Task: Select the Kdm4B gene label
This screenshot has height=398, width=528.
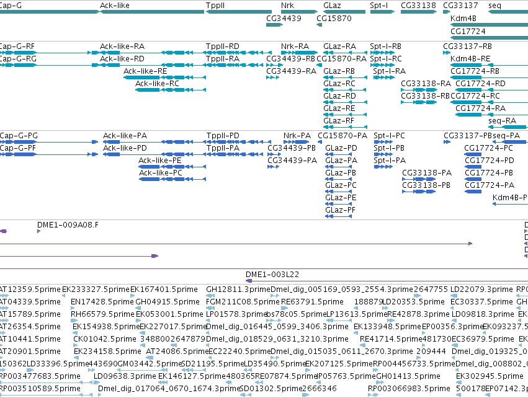Action: (463, 19)
